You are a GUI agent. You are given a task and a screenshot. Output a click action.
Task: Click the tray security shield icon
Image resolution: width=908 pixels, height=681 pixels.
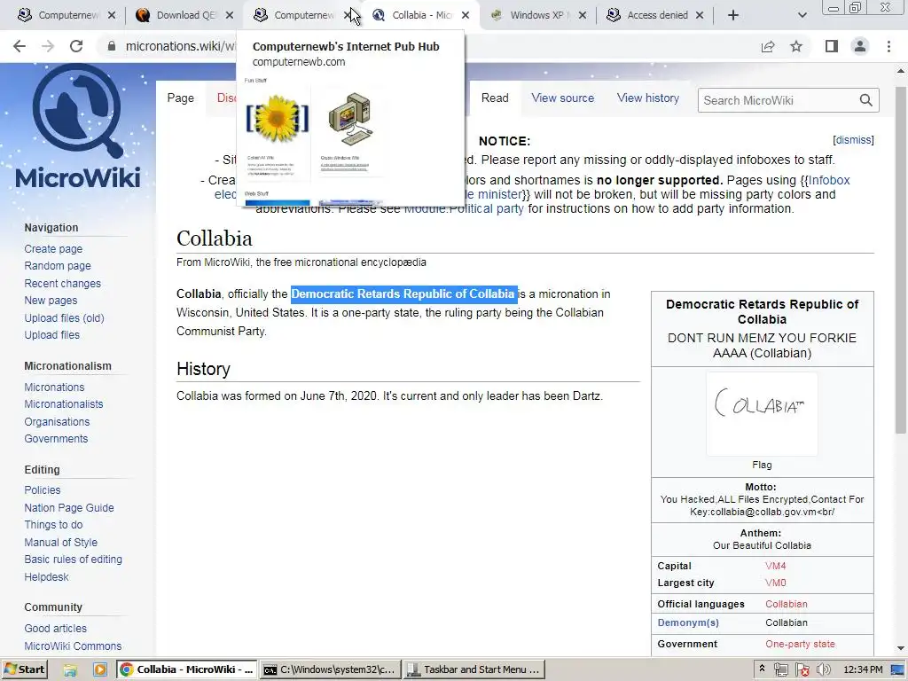pyautogui.click(x=802, y=670)
